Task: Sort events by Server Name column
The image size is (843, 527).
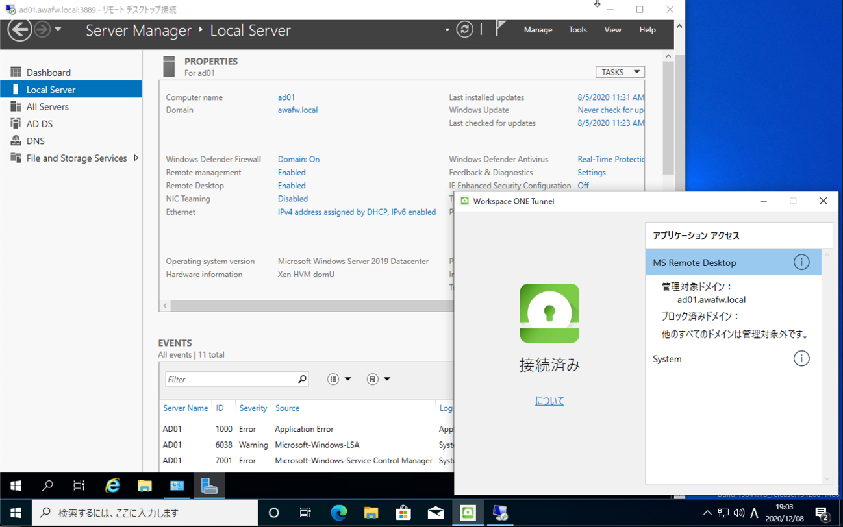Action: pos(186,408)
